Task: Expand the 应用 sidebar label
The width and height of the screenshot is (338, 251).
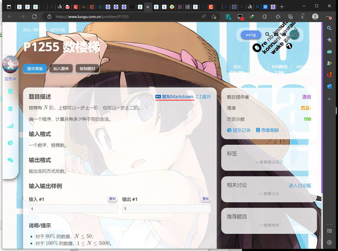Action: tap(10, 79)
